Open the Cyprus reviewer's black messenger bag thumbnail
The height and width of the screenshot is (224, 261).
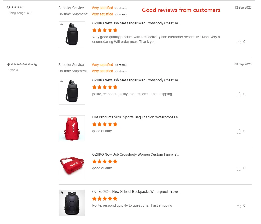(x=72, y=91)
